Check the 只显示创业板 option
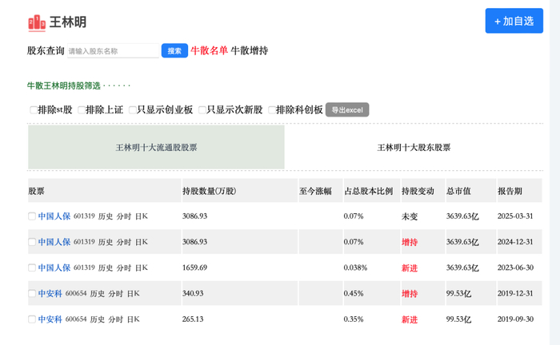 pos(133,110)
